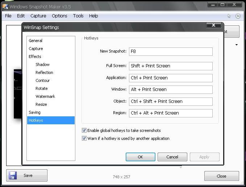Click the Application hotkey field
The image size is (246, 187).
point(171,78)
